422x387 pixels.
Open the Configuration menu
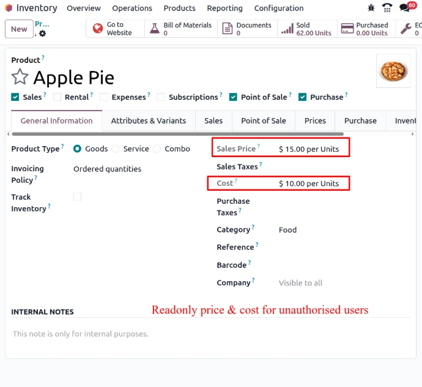click(279, 8)
